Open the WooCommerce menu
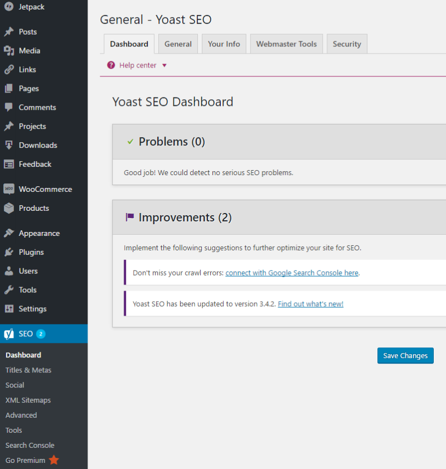The width and height of the screenshot is (446, 469). pyautogui.click(x=46, y=189)
